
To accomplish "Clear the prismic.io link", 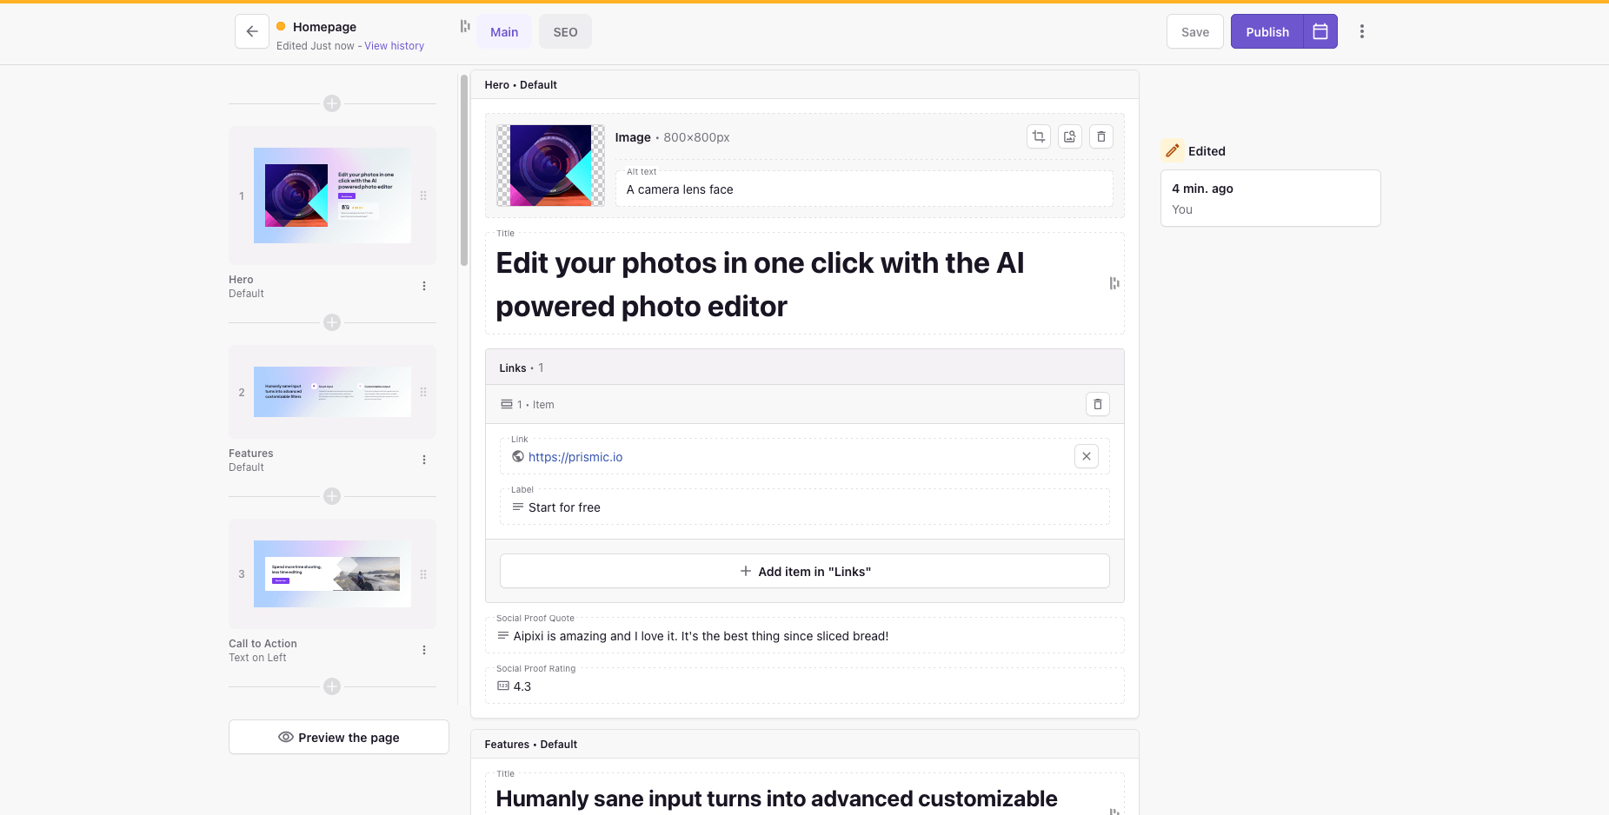I will click(x=1087, y=456).
